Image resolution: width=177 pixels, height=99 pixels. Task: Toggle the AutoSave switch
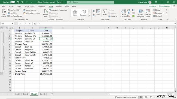[13, 2]
